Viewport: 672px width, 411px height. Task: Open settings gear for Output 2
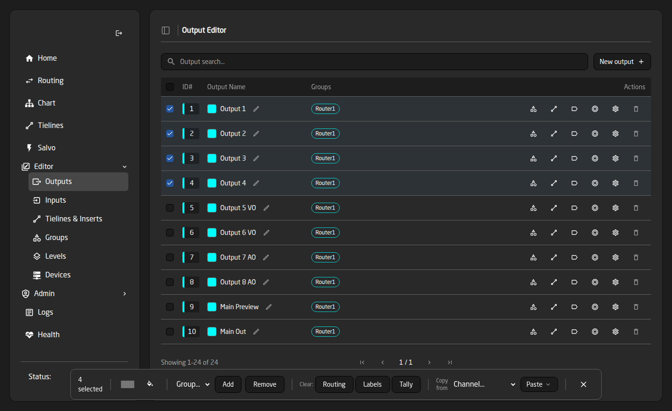pos(616,134)
